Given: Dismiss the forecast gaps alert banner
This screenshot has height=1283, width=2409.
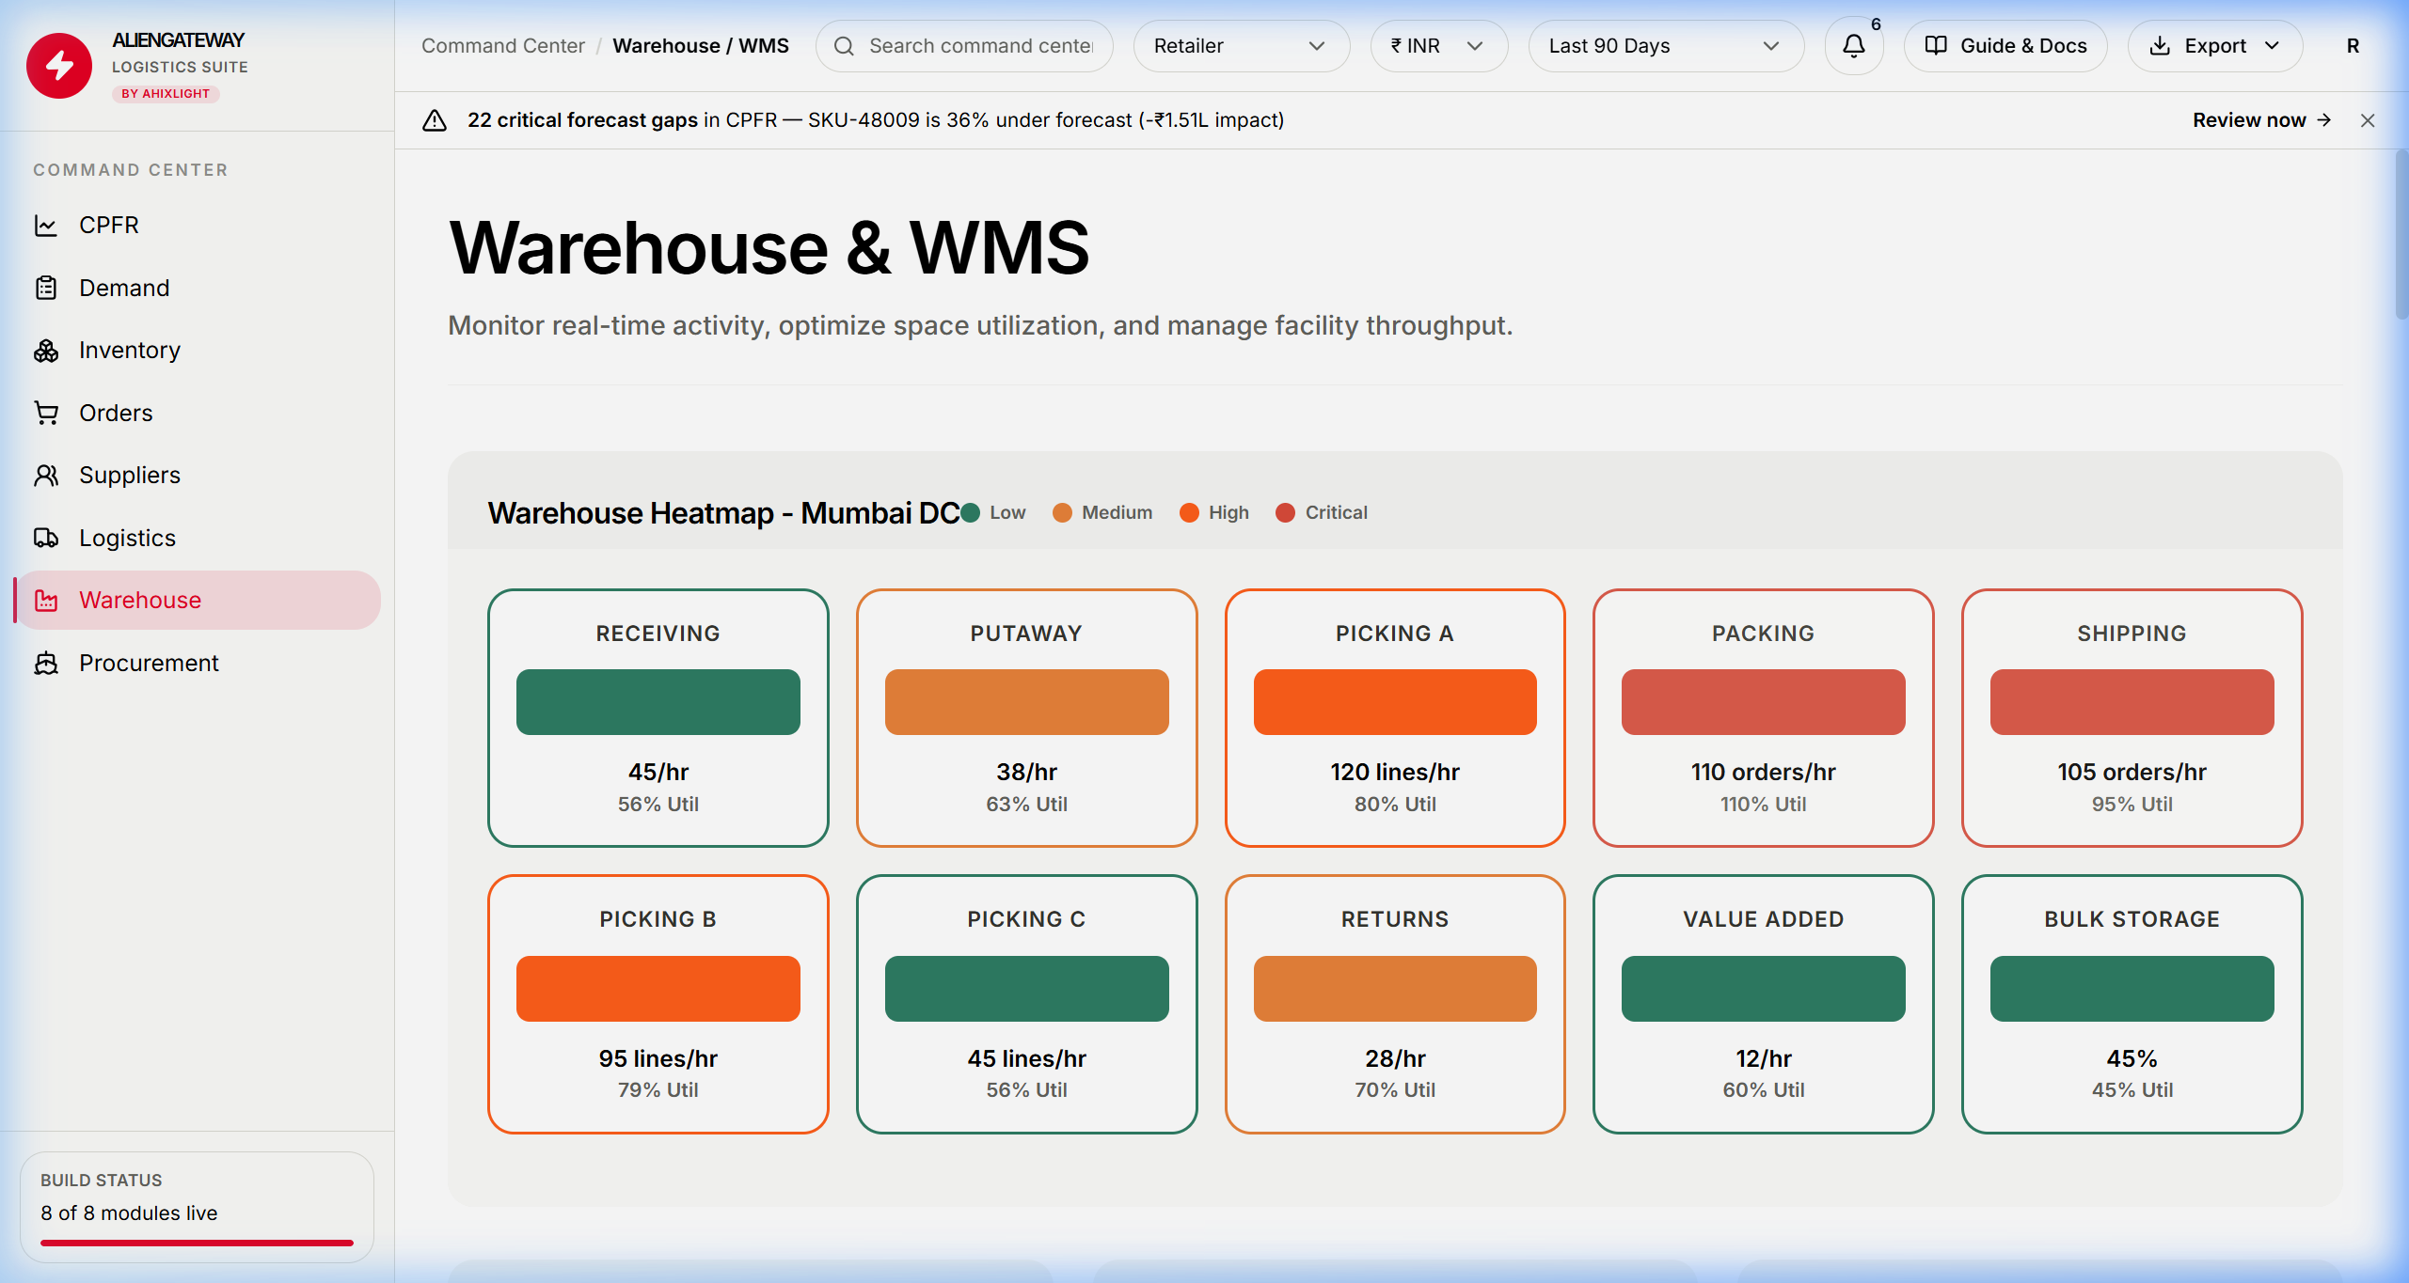Looking at the screenshot, I should pos(2368,120).
